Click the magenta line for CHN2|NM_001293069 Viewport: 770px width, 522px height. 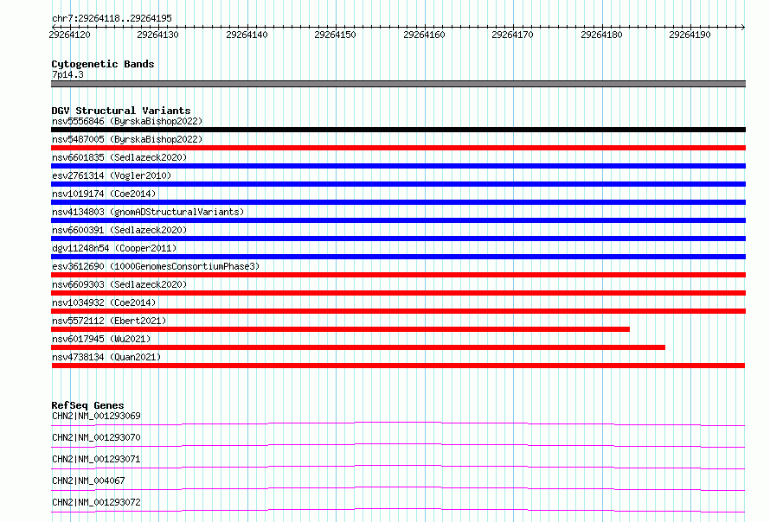click(398, 423)
